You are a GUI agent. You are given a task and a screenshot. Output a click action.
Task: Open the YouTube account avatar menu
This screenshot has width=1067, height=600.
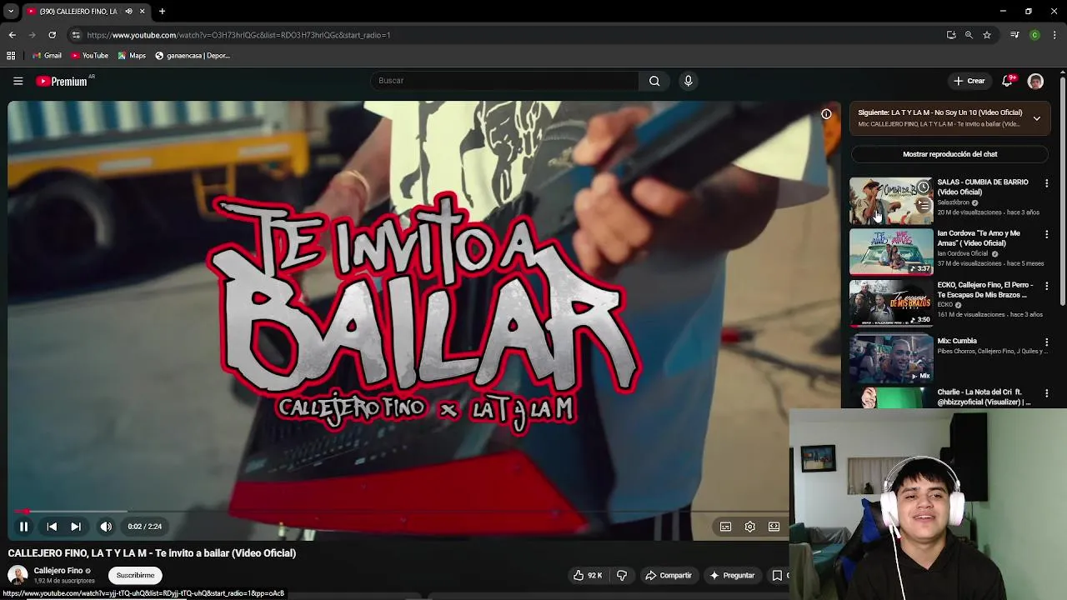(1035, 81)
